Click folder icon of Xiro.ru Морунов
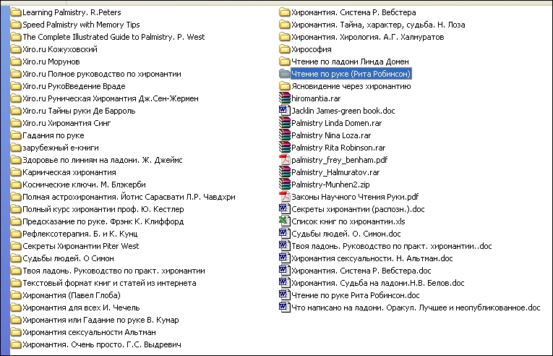This screenshot has width=553, height=356. coord(15,62)
